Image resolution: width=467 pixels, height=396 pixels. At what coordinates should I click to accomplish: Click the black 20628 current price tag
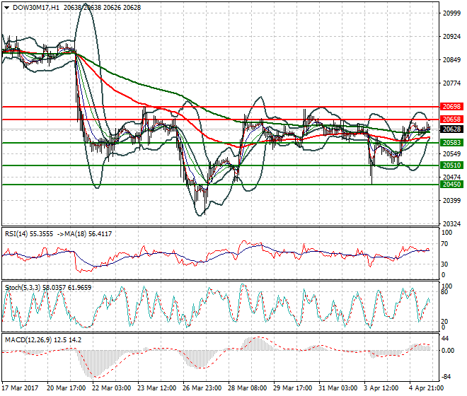tap(451, 129)
